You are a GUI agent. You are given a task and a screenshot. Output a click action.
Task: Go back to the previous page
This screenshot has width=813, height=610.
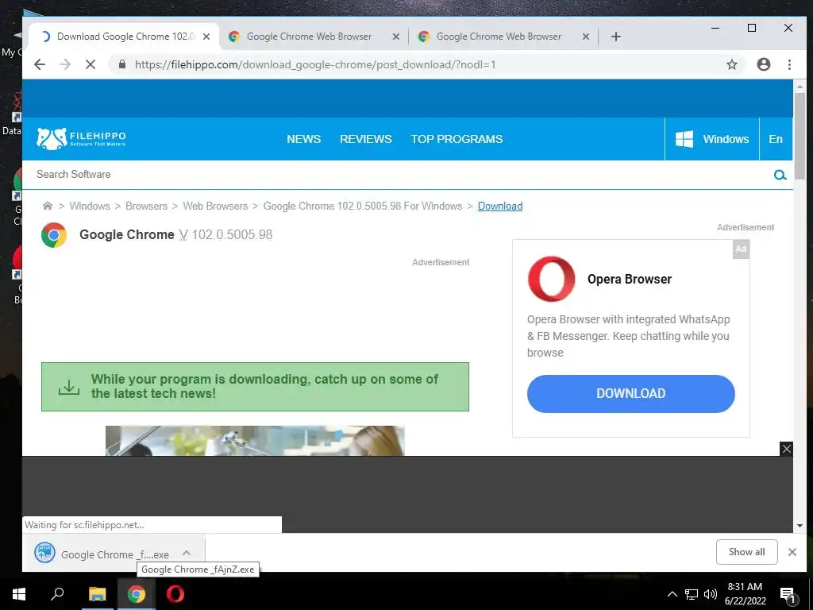pyautogui.click(x=40, y=64)
